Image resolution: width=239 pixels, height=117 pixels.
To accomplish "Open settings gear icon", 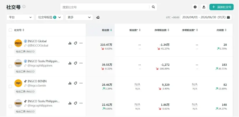I will point(195,7).
